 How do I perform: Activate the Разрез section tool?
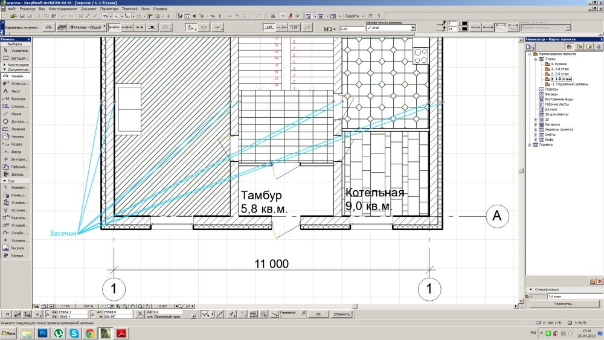(x=16, y=144)
